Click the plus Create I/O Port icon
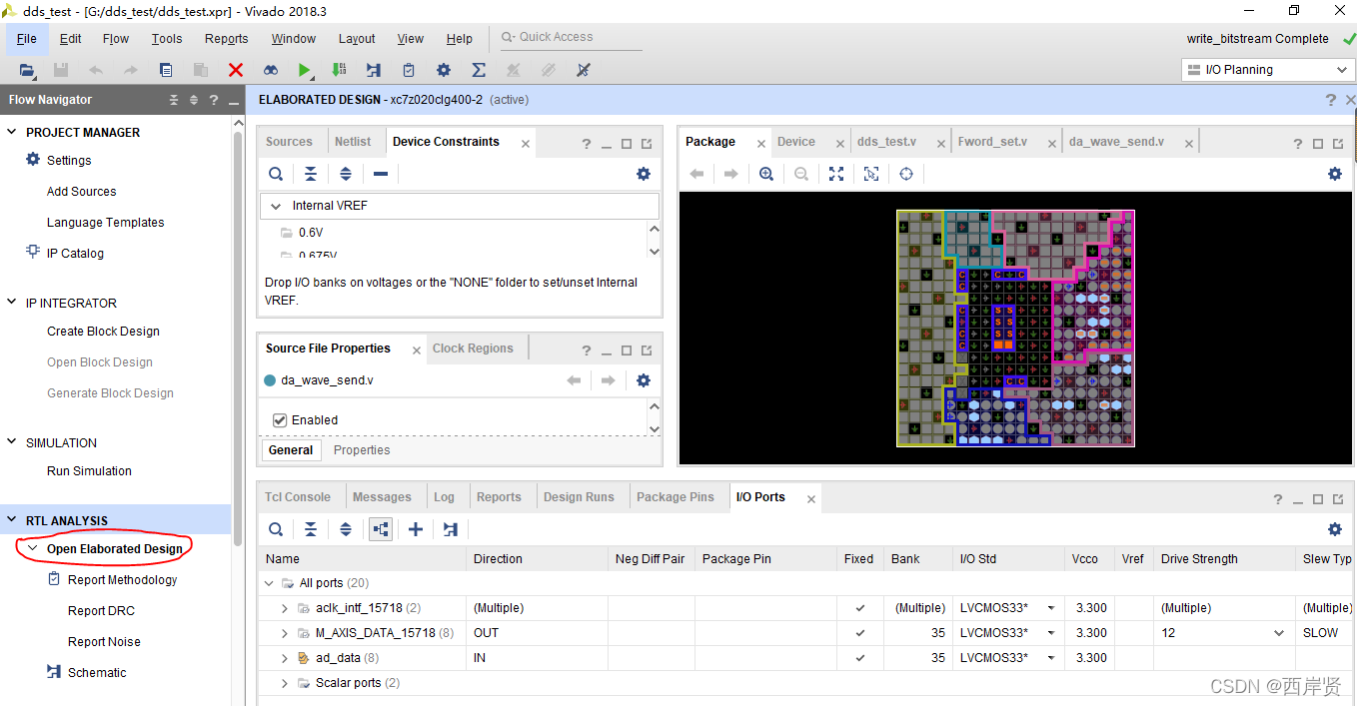Image resolution: width=1357 pixels, height=706 pixels. tap(416, 529)
